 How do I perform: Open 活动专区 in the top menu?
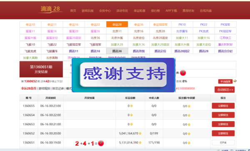(122, 11)
